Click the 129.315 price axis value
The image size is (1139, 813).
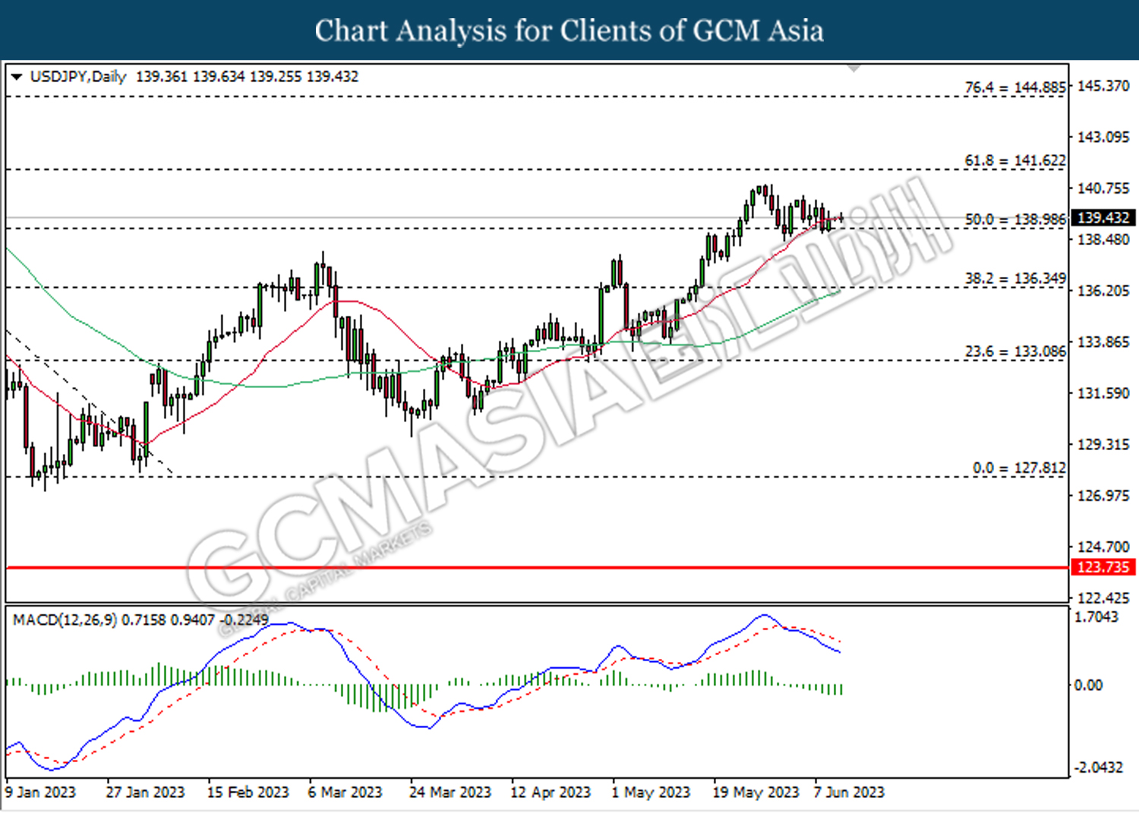(x=1103, y=445)
